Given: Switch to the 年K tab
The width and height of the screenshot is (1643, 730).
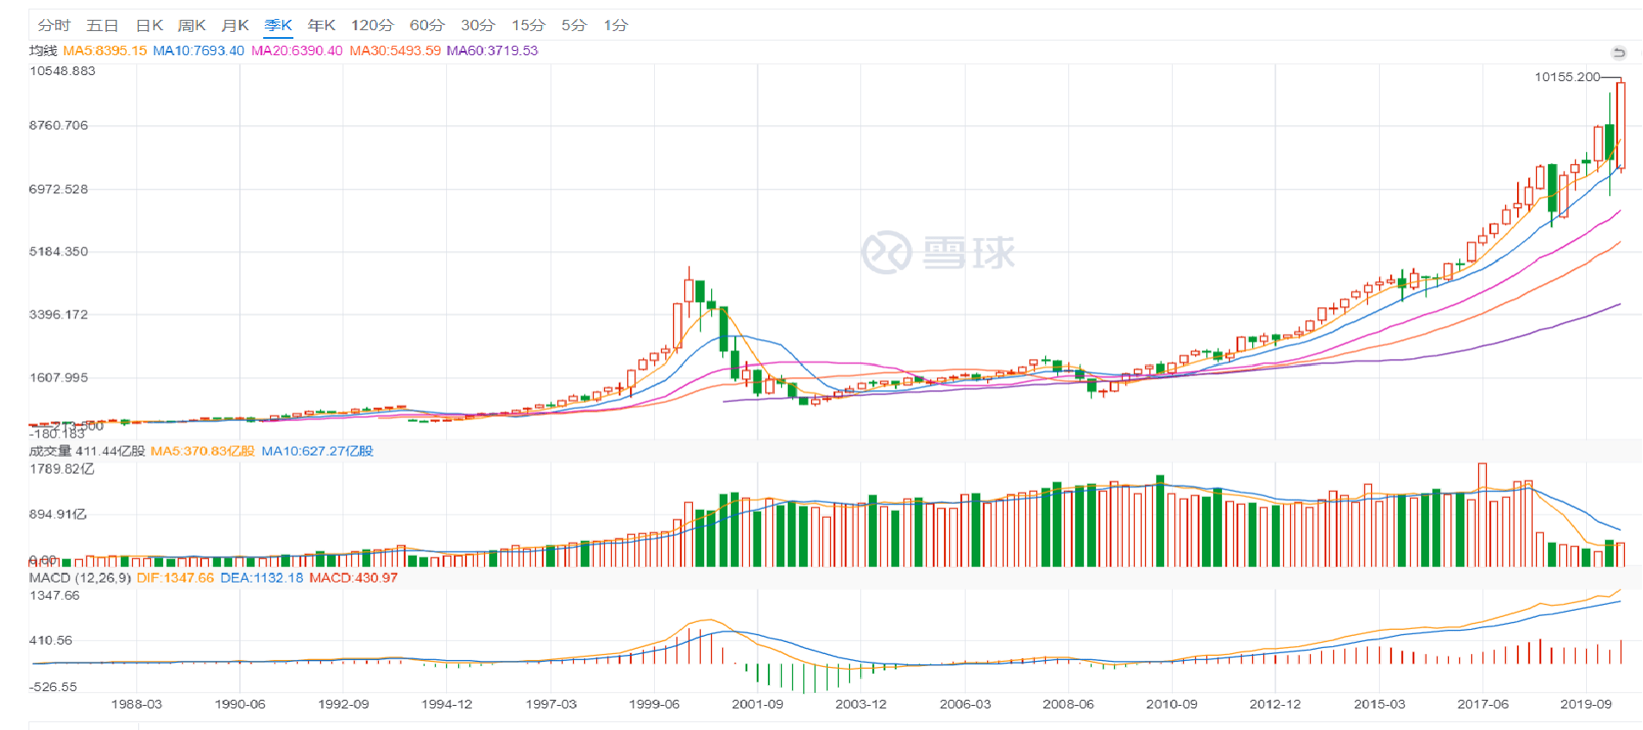Looking at the screenshot, I should tap(321, 25).
